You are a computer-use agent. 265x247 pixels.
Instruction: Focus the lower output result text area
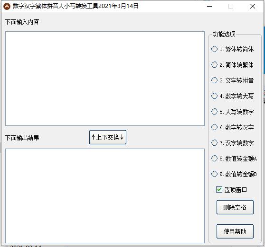pyautogui.click(x=105, y=196)
